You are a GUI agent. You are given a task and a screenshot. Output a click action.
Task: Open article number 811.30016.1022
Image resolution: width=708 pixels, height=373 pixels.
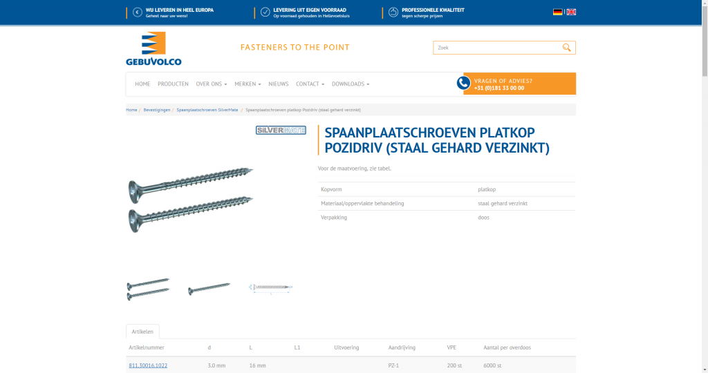point(148,365)
